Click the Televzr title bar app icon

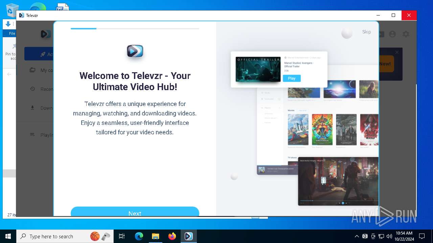tap(22, 15)
